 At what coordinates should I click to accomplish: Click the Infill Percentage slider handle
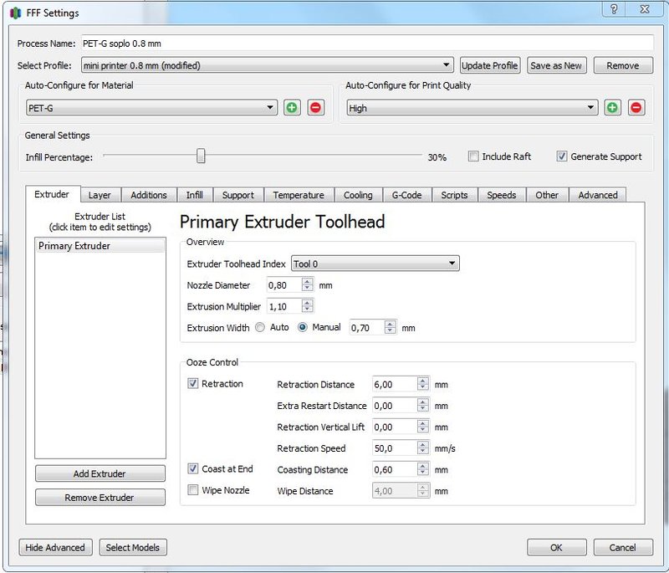(x=201, y=156)
